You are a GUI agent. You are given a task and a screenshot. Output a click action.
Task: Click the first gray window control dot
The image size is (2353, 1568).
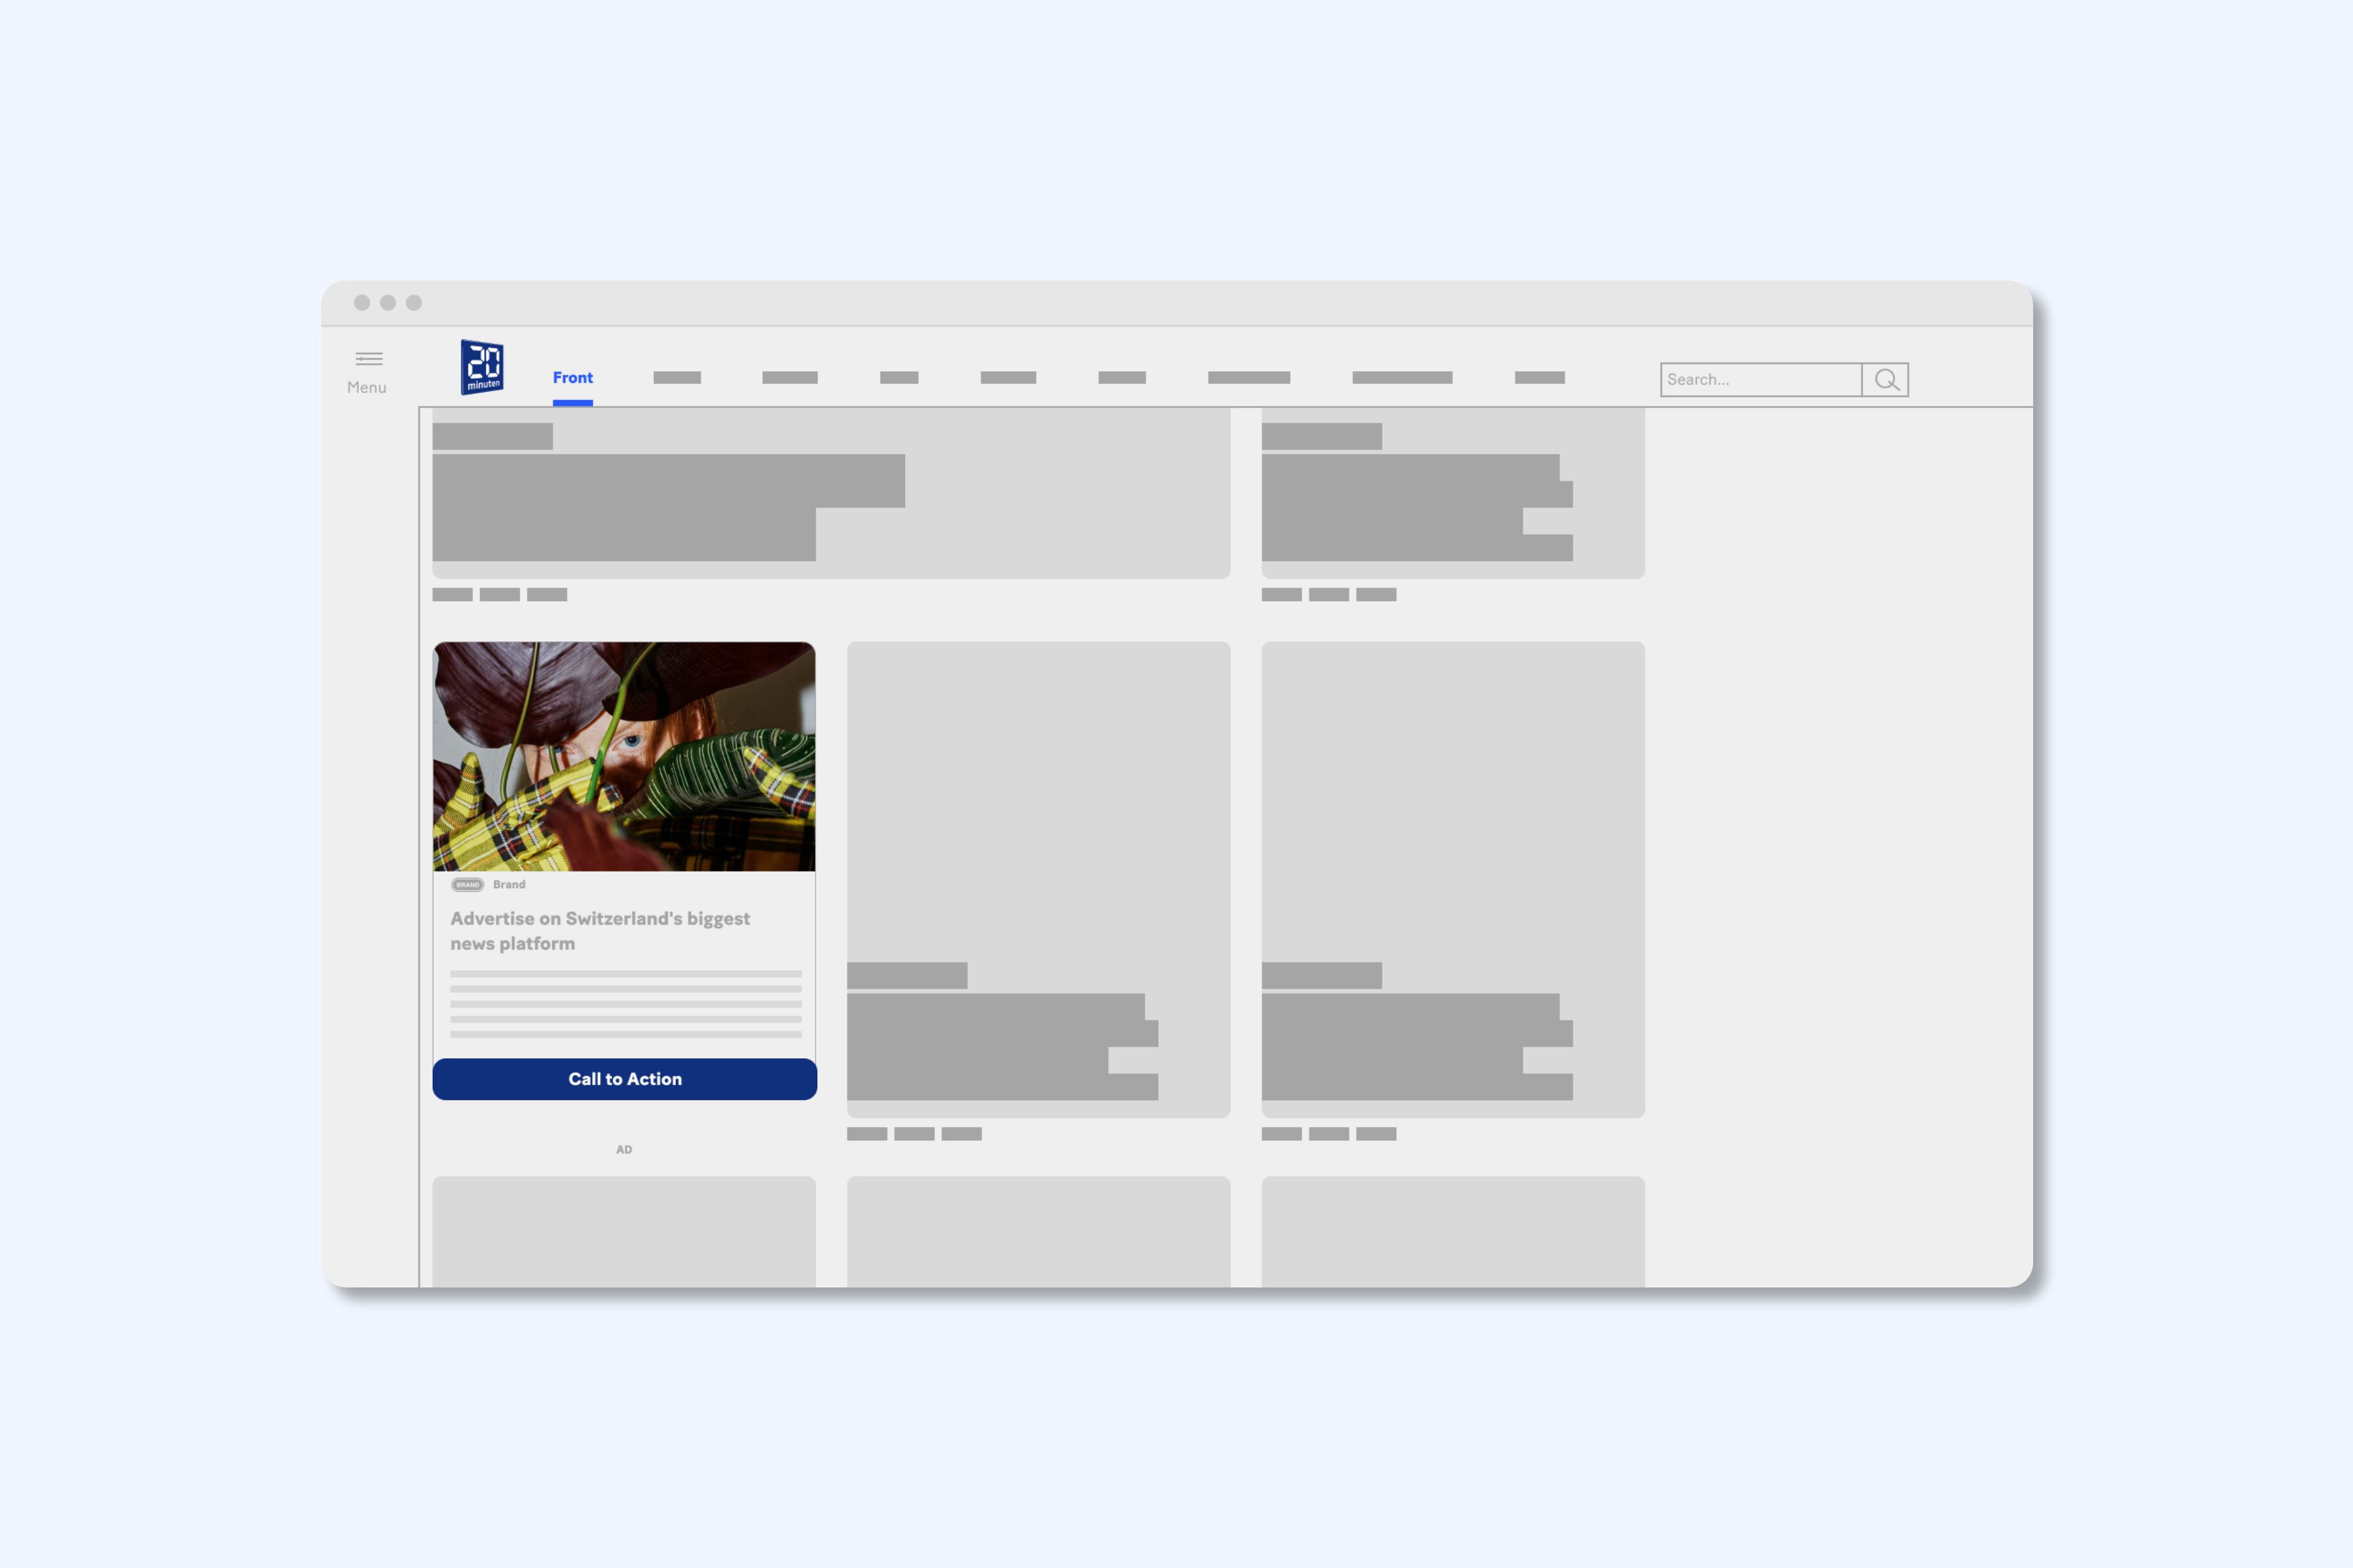coord(362,303)
